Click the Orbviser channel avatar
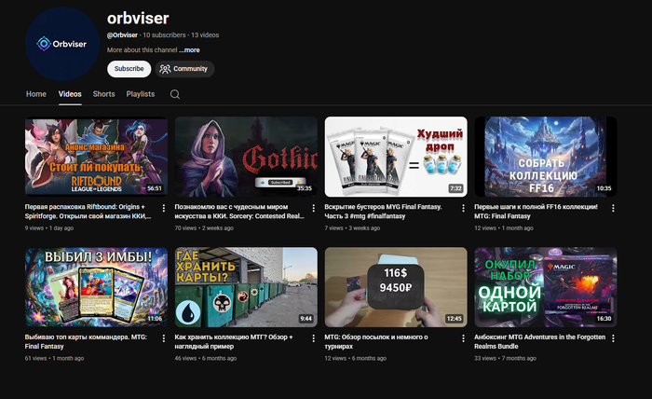Screen dimensions: 652x399 pos(62,44)
